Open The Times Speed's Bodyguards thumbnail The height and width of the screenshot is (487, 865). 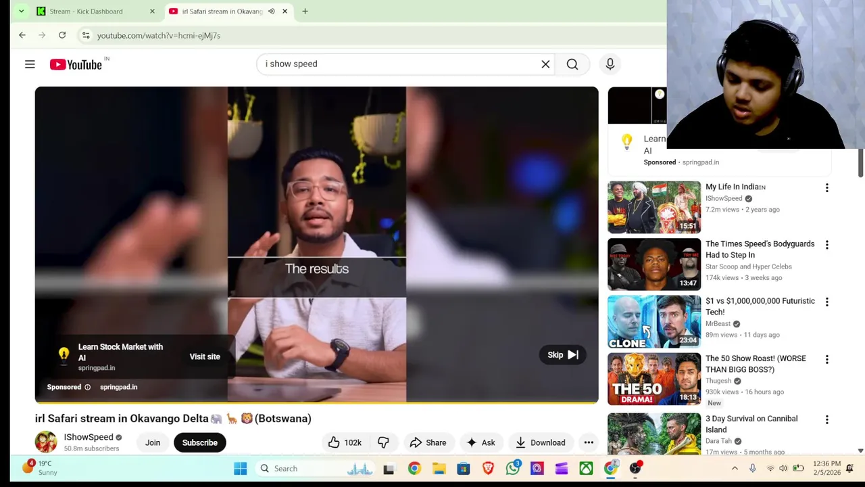[654, 264]
